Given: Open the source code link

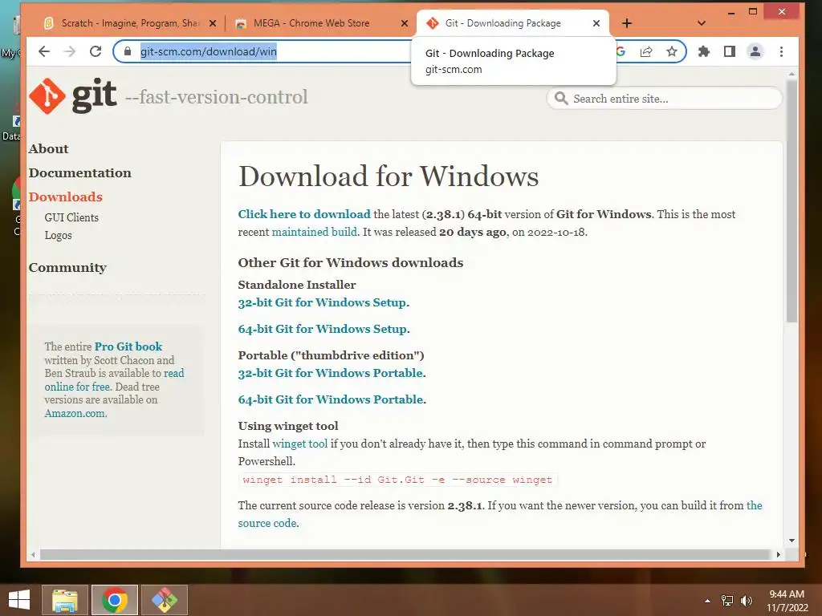Looking at the screenshot, I should point(267,523).
